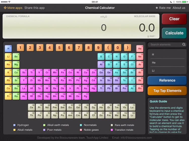Tap the Lead (Pb) tile
The width and height of the screenshot is (189, 141).
[x=109, y=88]
